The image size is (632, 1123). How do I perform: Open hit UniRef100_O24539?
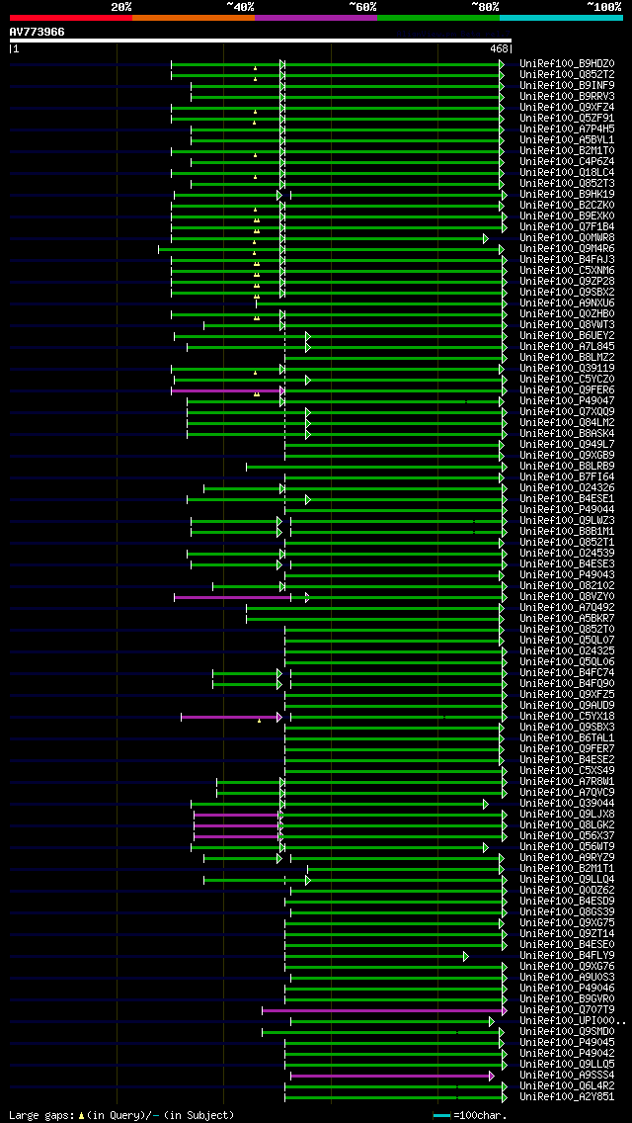point(567,554)
